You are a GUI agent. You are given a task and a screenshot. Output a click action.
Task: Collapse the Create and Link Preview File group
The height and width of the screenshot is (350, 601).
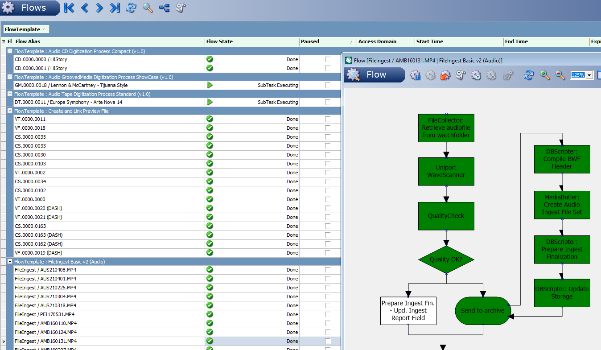pyautogui.click(x=10, y=111)
